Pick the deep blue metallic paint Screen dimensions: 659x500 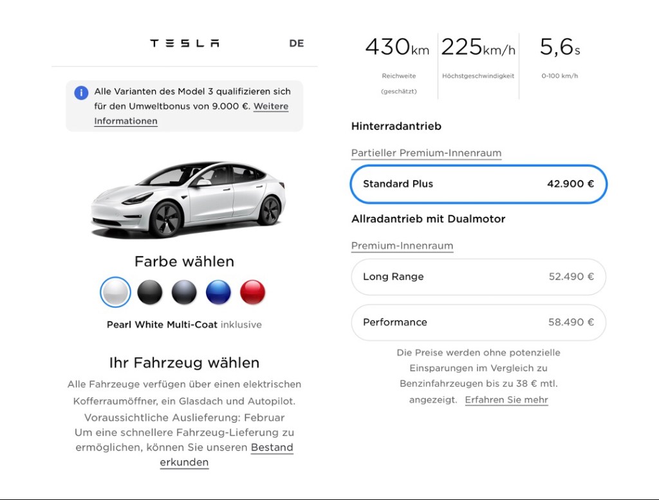tap(218, 292)
